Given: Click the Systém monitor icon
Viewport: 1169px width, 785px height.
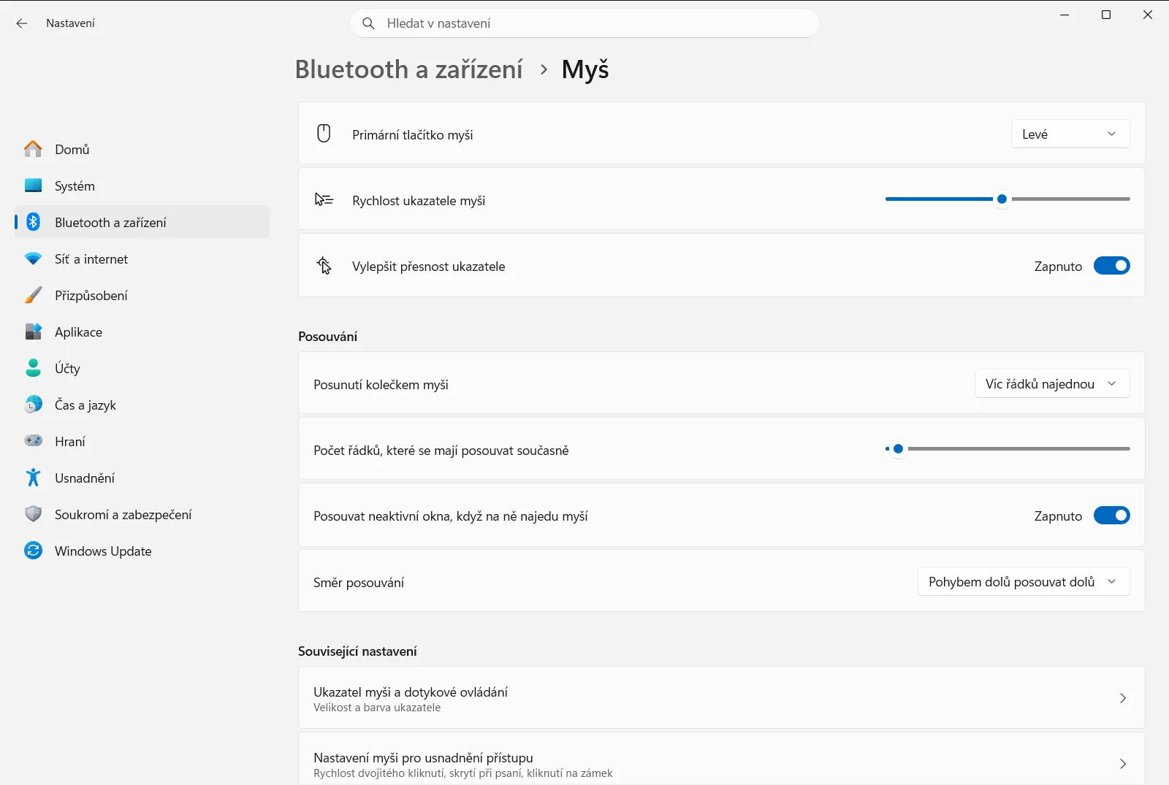Looking at the screenshot, I should 33,185.
